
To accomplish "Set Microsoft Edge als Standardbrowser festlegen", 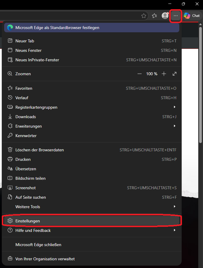I will (92, 28).
